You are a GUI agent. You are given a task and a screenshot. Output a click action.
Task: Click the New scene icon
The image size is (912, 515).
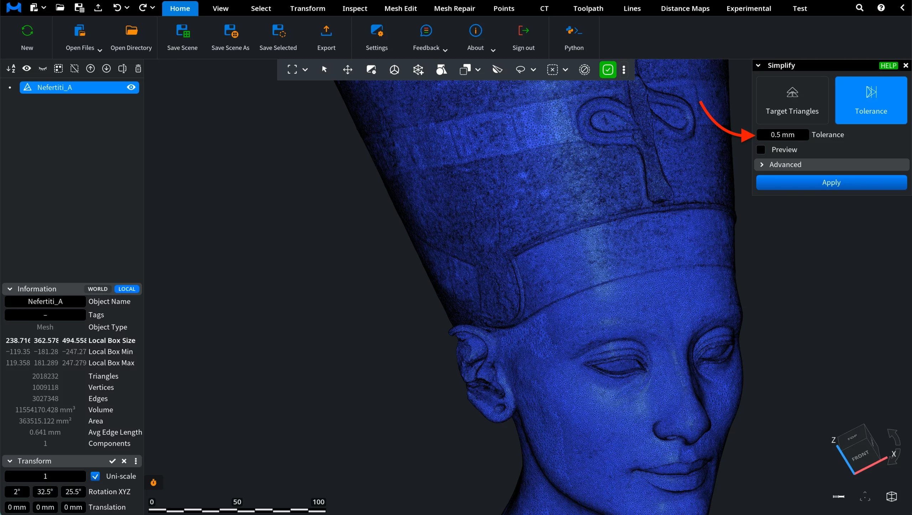click(27, 31)
